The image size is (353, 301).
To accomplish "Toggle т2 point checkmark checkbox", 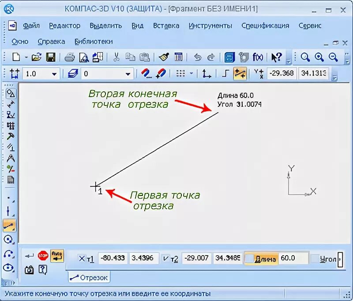I will [165, 259].
